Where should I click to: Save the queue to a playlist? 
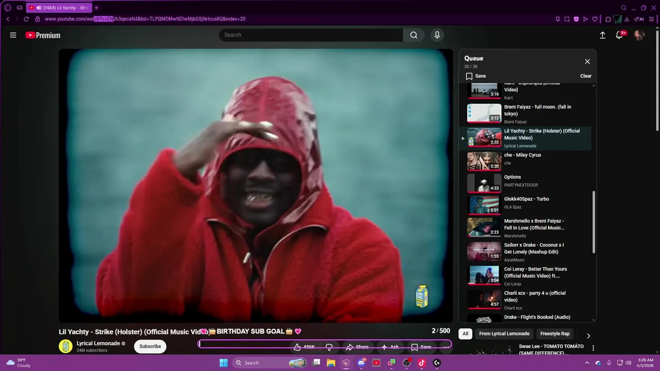pyautogui.click(x=475, y=76)
